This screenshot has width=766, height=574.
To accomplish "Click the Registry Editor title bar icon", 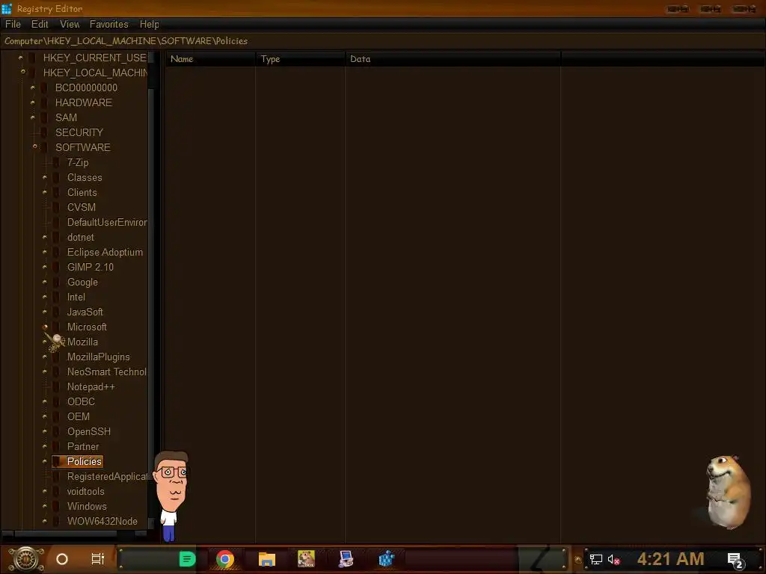I will [x=6, y=8].
